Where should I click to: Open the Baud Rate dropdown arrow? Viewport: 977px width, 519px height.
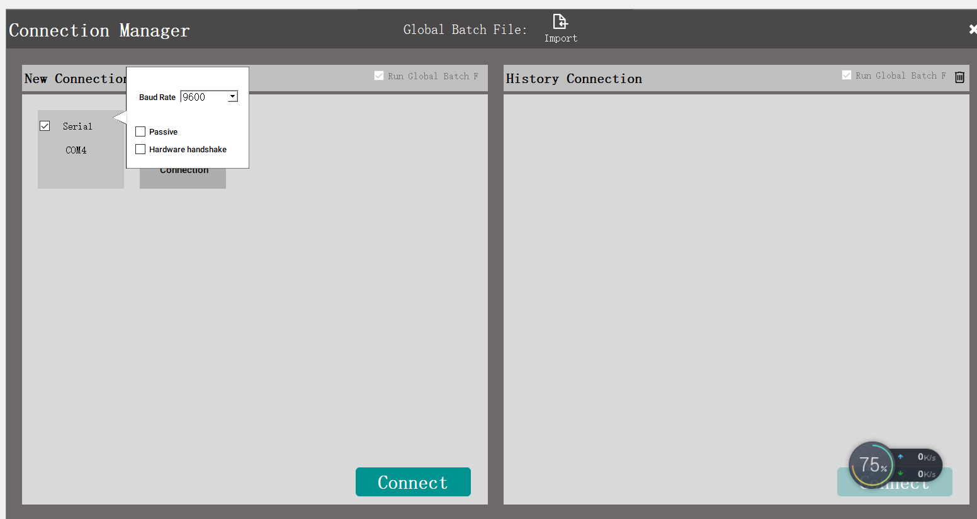point(232,96)
